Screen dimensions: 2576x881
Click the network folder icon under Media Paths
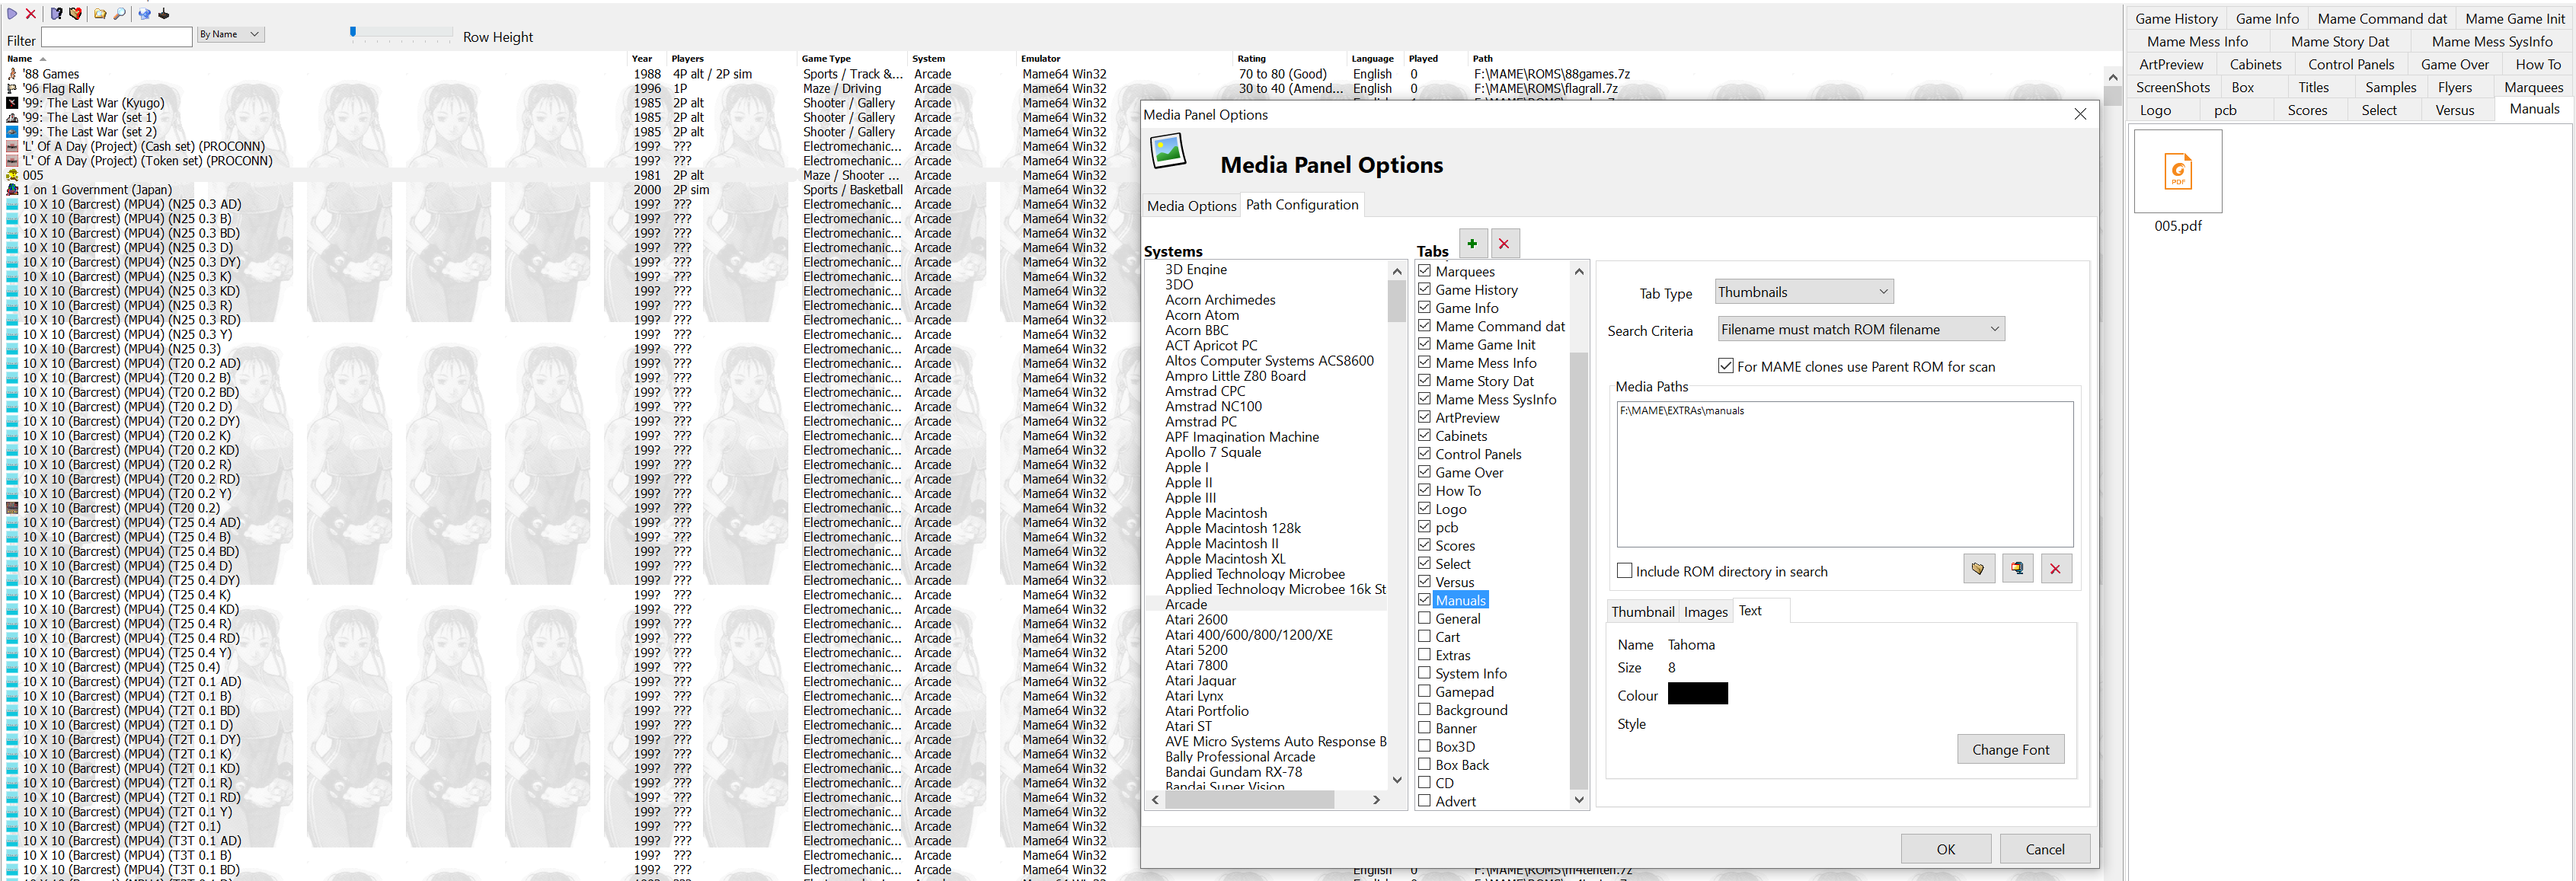pos(2017,568)
